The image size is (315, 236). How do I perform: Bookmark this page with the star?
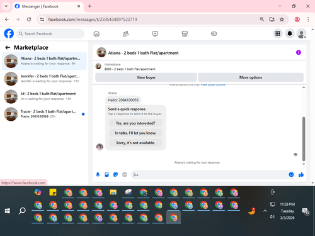[282, 20]
